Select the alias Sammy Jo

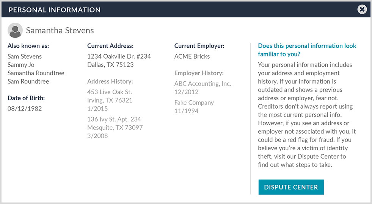(21, 65)
